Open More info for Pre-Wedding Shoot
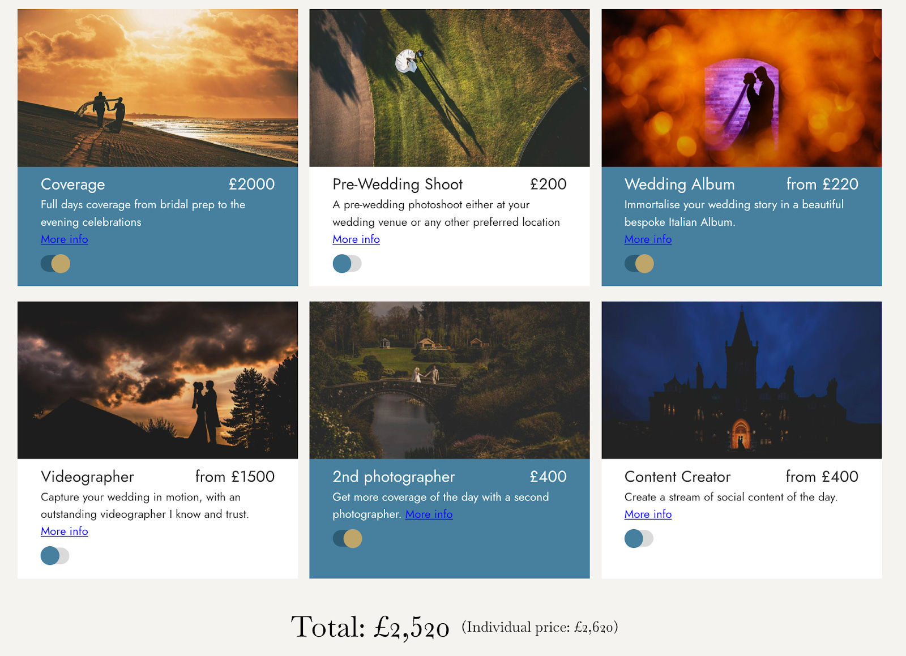Screen dimensions: 906x656 click(x=356, y=239)
